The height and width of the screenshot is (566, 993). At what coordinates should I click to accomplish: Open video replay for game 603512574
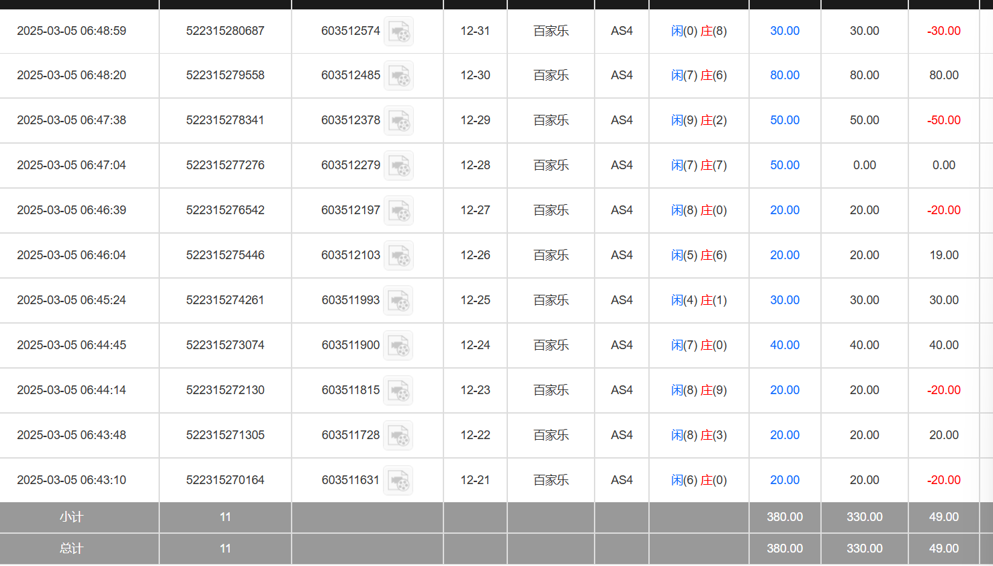[x=398, y=32]
